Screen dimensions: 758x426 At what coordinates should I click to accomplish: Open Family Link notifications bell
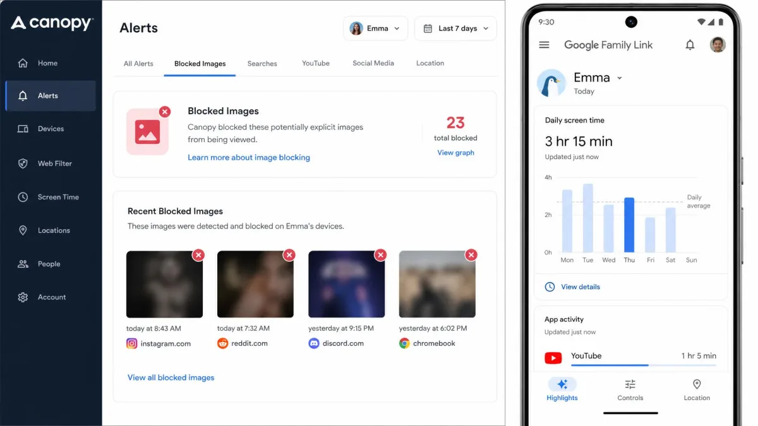690,45
